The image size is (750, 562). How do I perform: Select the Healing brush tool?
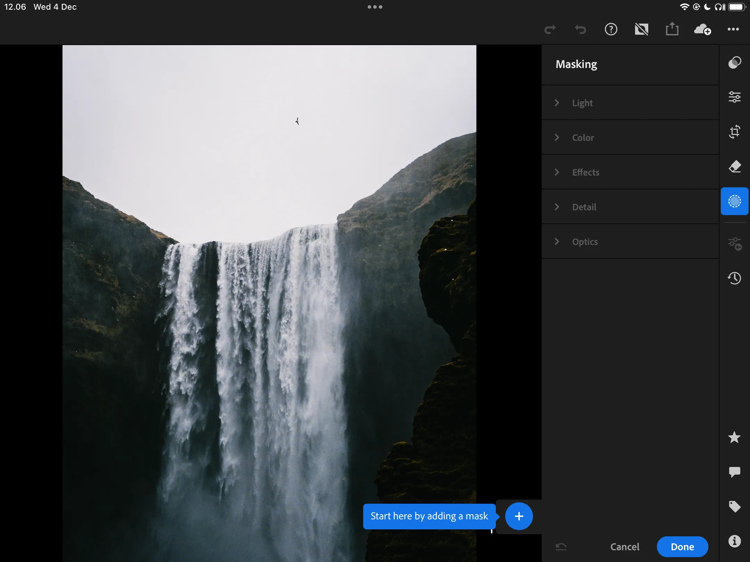(735, 62)
